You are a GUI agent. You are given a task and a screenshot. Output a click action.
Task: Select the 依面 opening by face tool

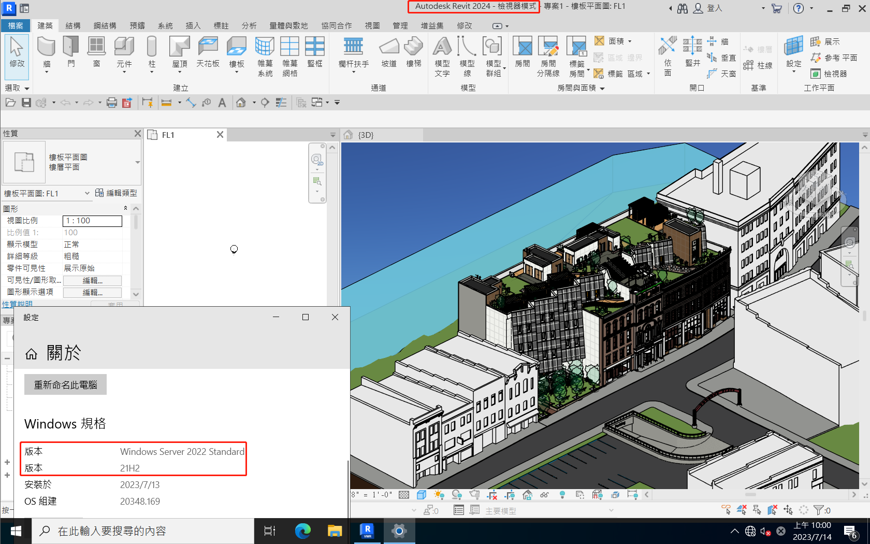point(668,56)
